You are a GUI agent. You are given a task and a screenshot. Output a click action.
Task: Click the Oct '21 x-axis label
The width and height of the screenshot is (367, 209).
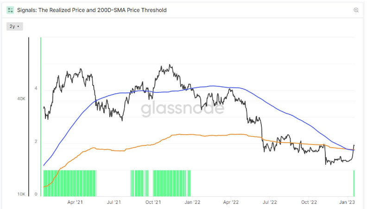(153, 202)
